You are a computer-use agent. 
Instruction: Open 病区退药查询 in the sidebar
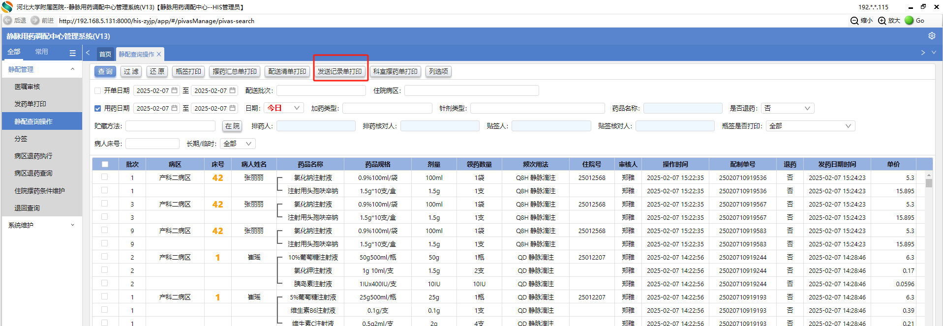click(42, 173)
